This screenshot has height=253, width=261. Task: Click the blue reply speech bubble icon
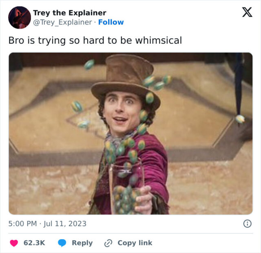[x=62, y=243]
